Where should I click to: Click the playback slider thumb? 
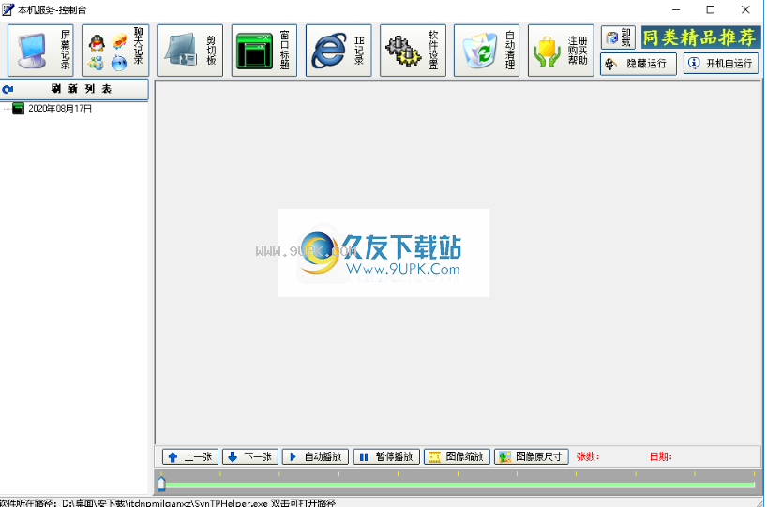click(161, 484)
